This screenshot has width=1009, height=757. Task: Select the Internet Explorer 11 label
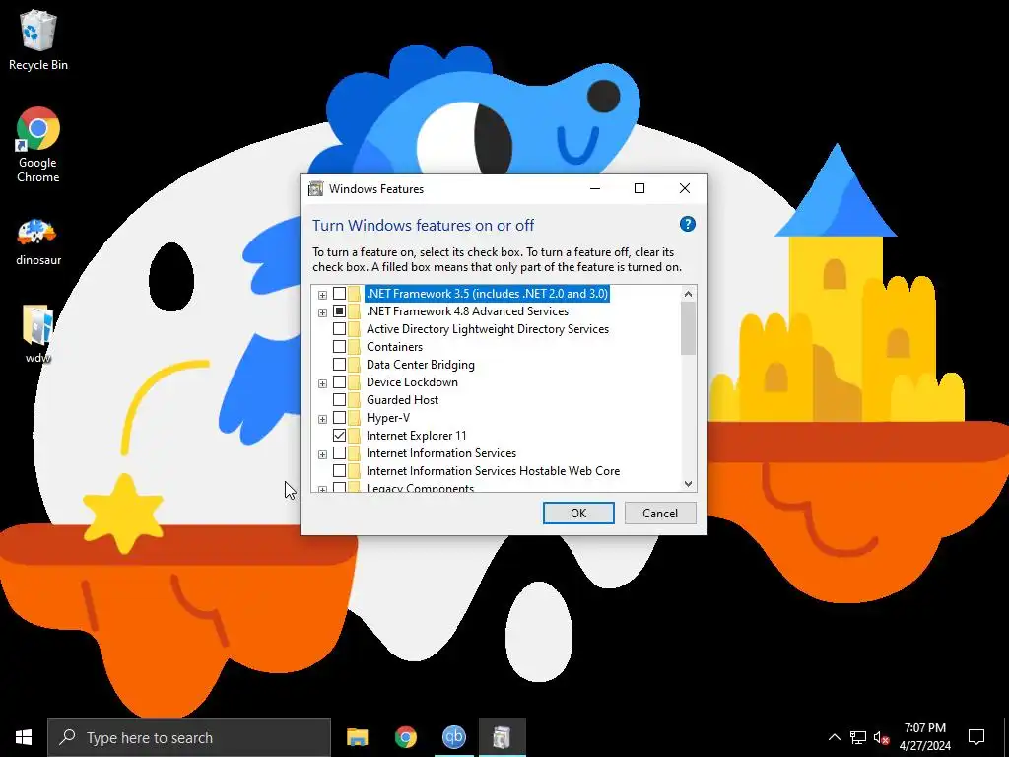(x=417, y=435)
